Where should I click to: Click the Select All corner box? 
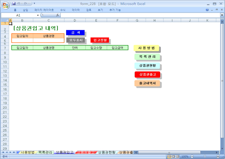5,20
